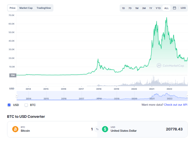Enable the BTC checkbox
This screenshot has width=193, height=141.
tap(26, 105)
